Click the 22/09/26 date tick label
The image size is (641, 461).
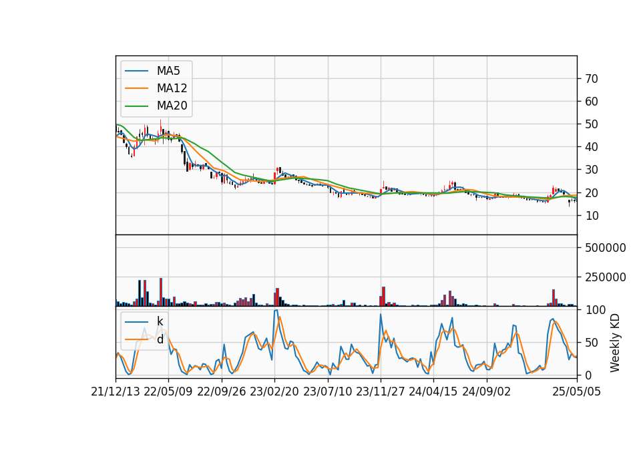click(222, 392)
